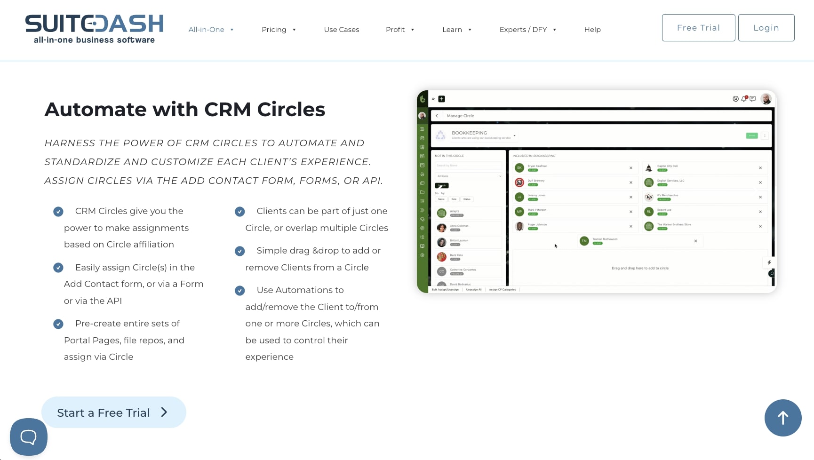Click the Manage Circle title in screenshot
This screenshot has height=460, width=814.
pyautogui.click(x=460, y=116)
